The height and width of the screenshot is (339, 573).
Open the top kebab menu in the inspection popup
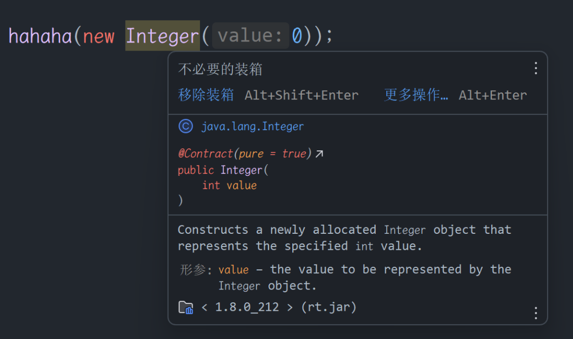coord(536,69)
